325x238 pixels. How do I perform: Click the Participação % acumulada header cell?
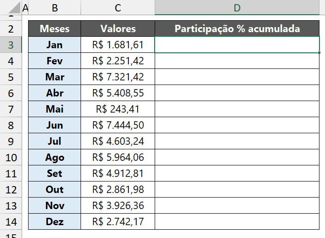[237, 29]
